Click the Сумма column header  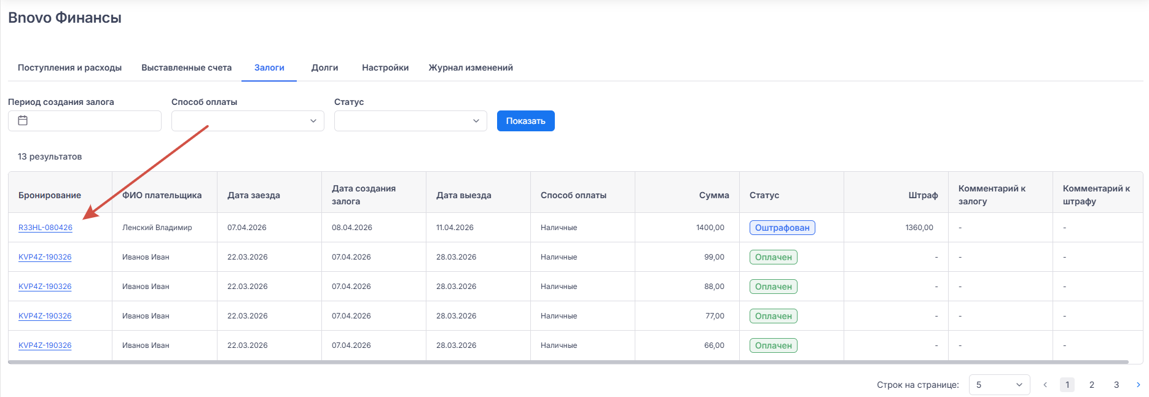pyautogui.click(x=713, y=195)
